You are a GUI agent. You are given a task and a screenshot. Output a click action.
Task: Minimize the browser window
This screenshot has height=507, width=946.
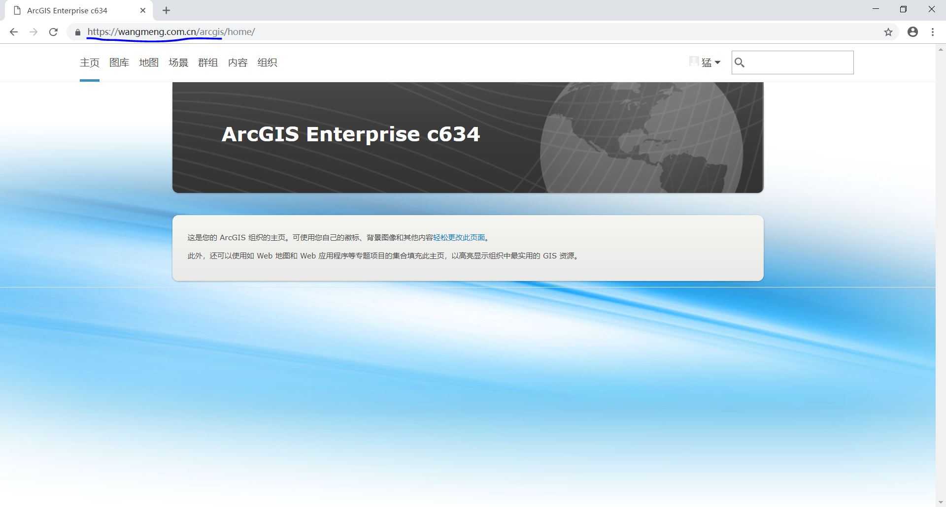[x=876, y=9]
